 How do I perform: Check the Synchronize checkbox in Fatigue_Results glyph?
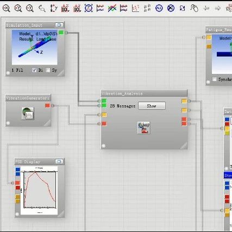[215, 79]
